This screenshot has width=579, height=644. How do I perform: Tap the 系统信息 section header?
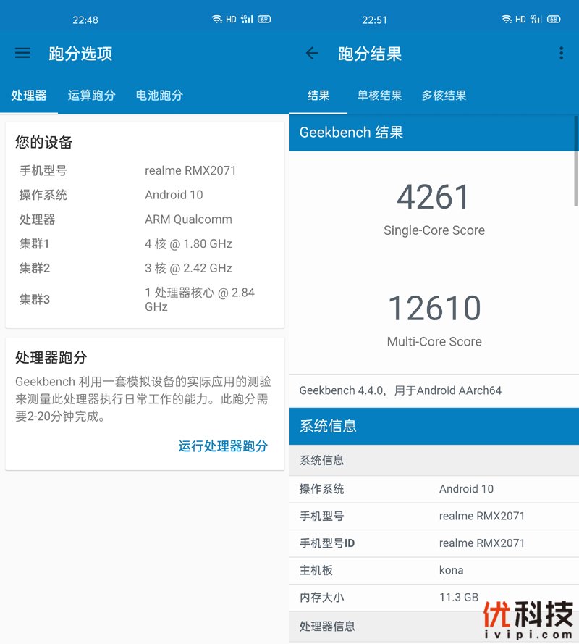tap(434, 426)
